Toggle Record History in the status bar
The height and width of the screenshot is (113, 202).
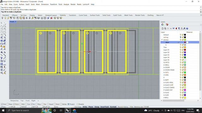pos(123,107)
